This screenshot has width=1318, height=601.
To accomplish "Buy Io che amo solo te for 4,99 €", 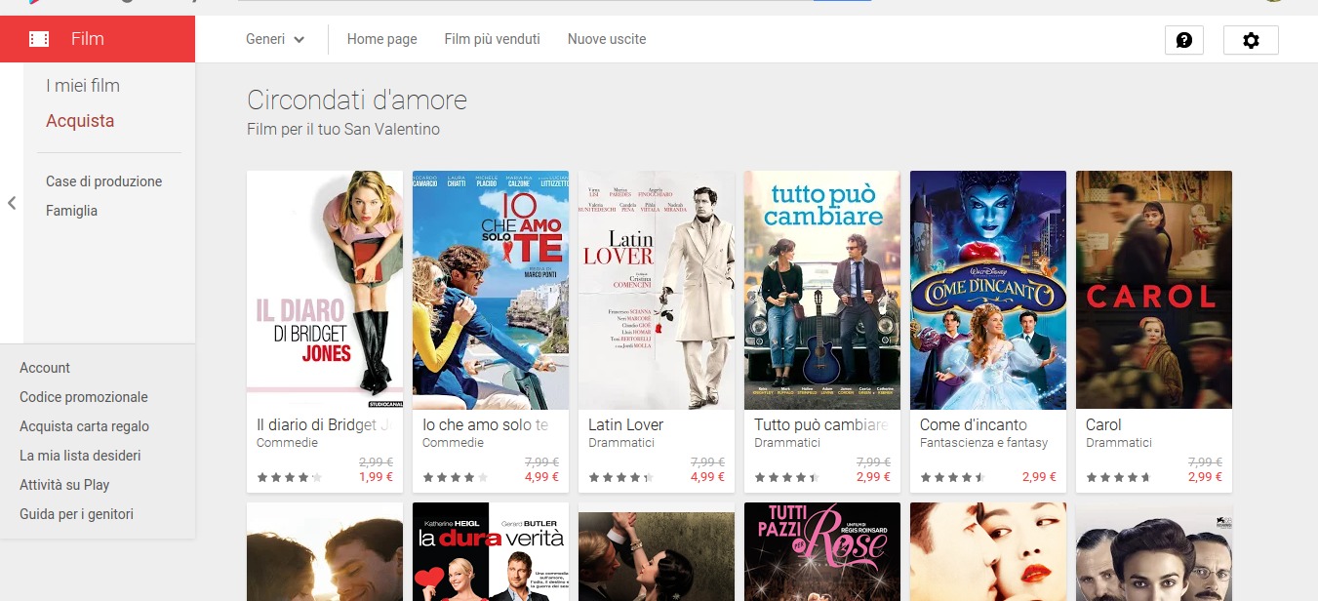I will (541, 477).
